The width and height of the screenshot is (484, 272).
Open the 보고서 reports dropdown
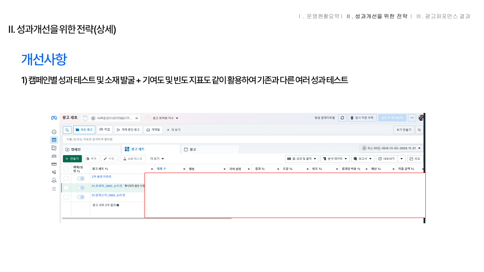[363, 159]
